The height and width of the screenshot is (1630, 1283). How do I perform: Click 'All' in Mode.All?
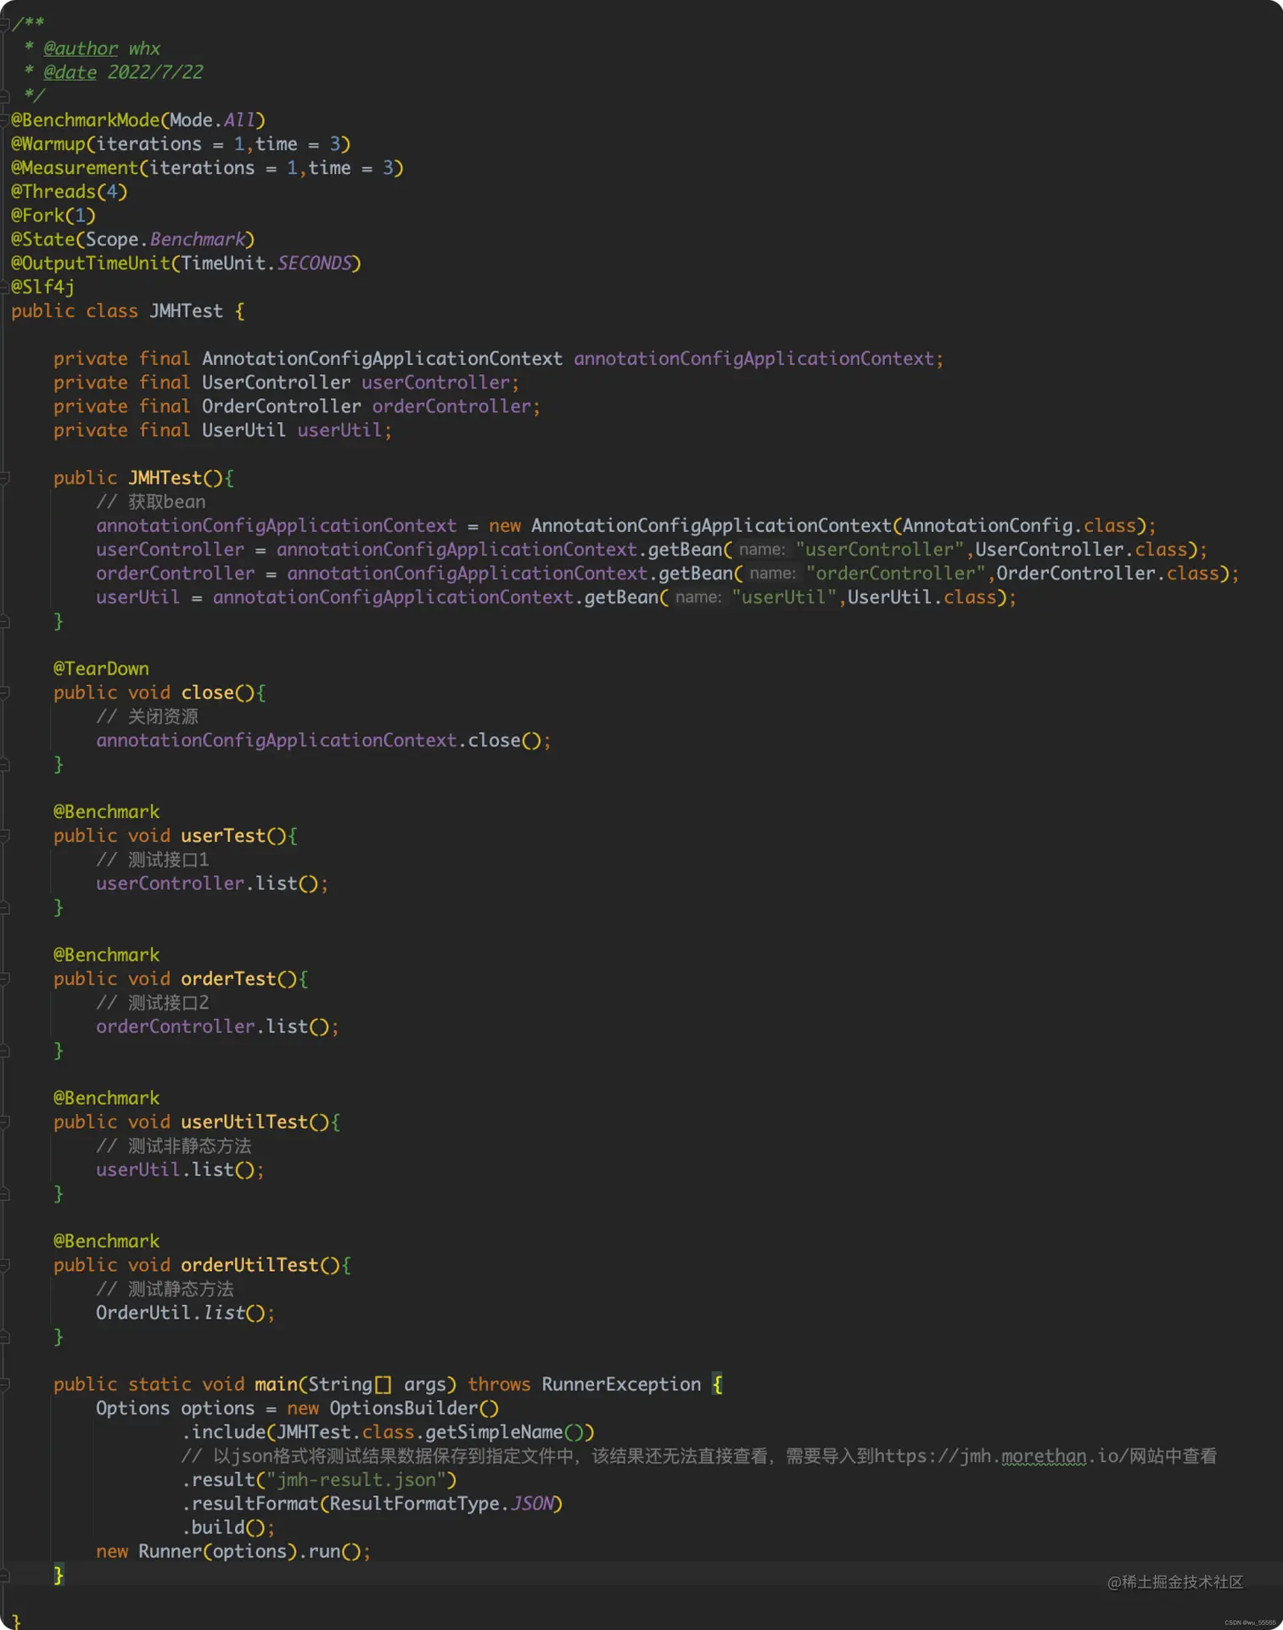point(239,120)
